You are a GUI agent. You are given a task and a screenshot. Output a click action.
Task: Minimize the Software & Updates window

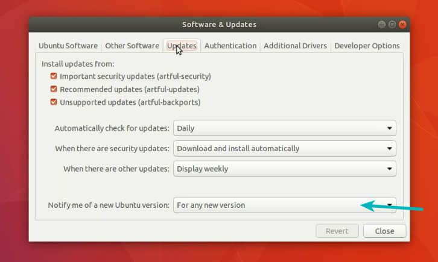pyautogui.click(x=382, y=25)
